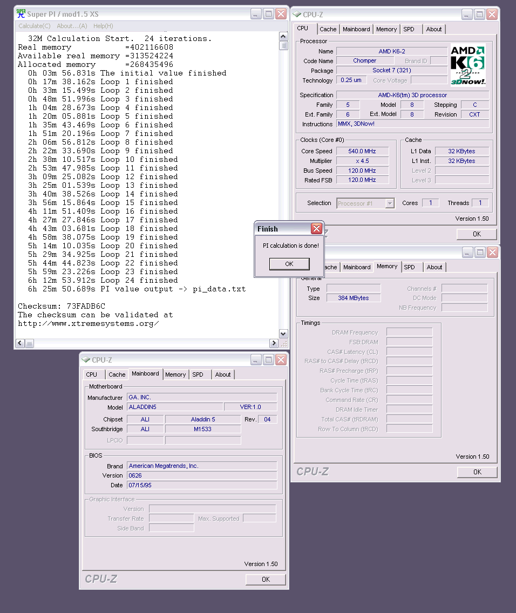Select Cache tab in top-right CPU-Z window
The image size is (516, 613).
(x=328, y=29)
